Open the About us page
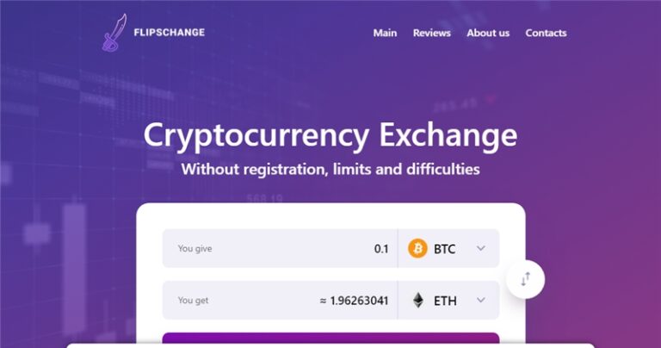This screenshot has width=661, height=348. (x=488, y=33)
